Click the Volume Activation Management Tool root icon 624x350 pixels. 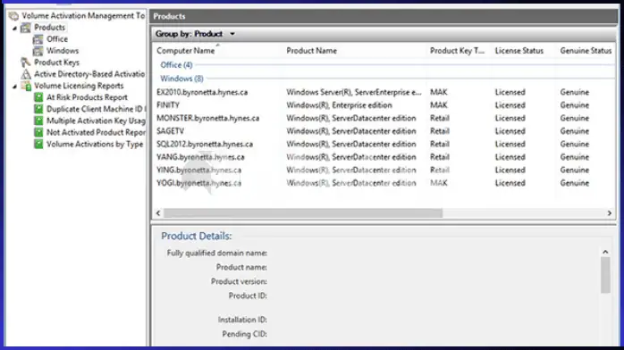(x=13, y=16)
